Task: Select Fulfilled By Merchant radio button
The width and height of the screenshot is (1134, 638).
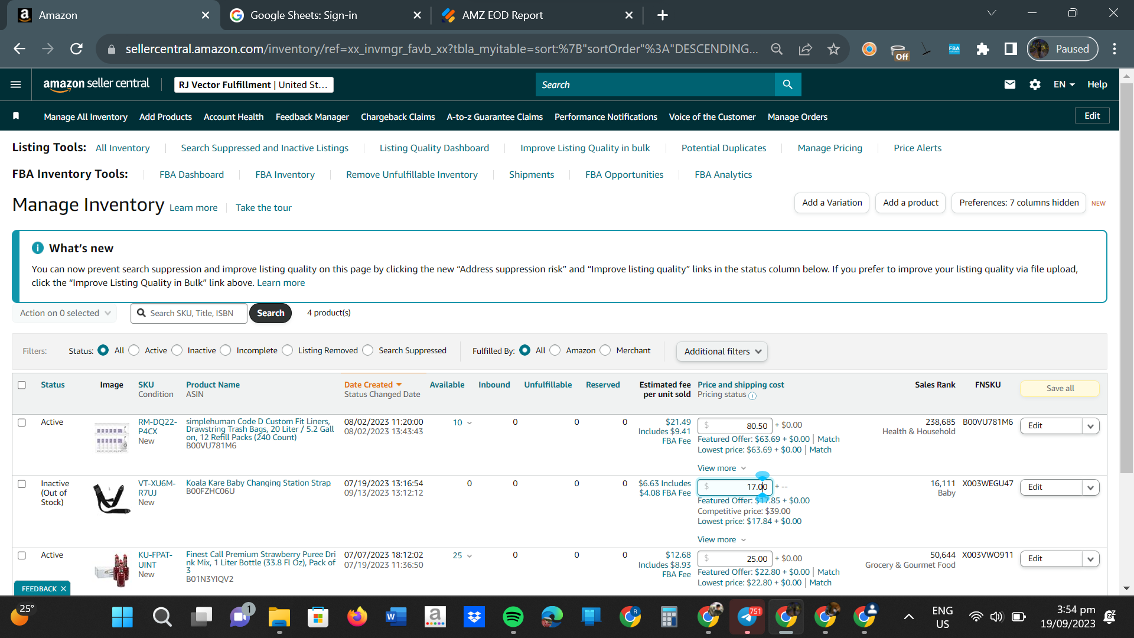Action: [605, 350]
